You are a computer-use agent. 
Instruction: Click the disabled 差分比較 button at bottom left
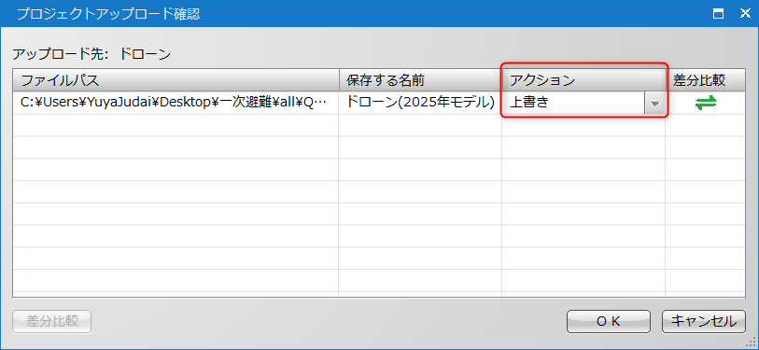coord(51,321)
